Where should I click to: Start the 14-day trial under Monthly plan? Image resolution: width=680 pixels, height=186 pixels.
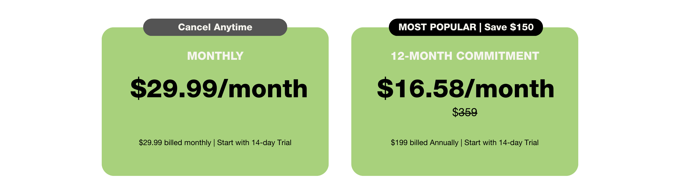tap(254, 143)
